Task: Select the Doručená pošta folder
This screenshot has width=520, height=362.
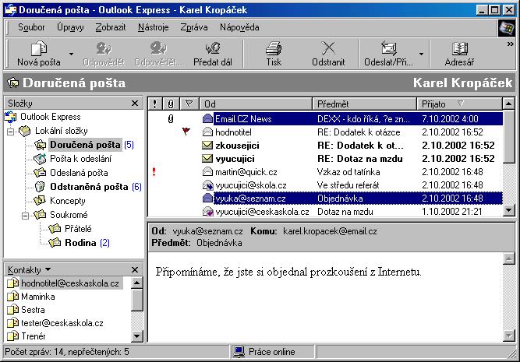Action: pos(85,145)
